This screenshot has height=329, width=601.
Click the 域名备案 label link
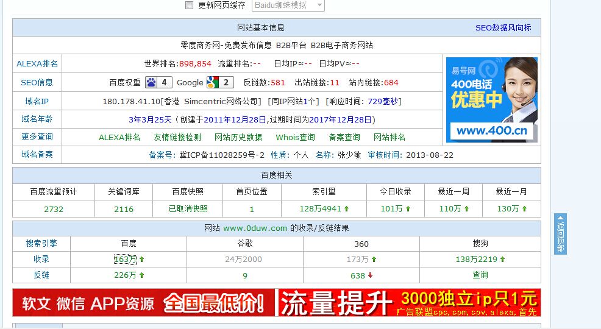(x=37, y=154)
